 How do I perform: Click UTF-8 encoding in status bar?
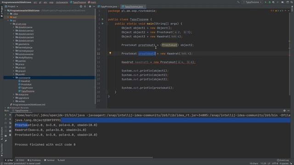point(275,163)
